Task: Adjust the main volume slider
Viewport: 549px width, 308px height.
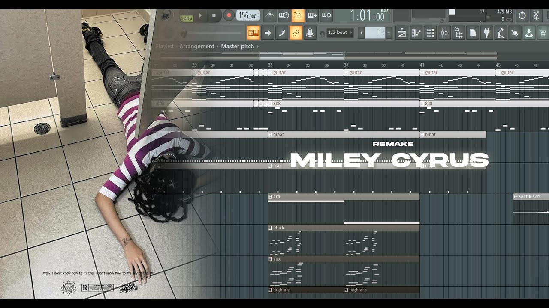Action: [x=212, y=33]
